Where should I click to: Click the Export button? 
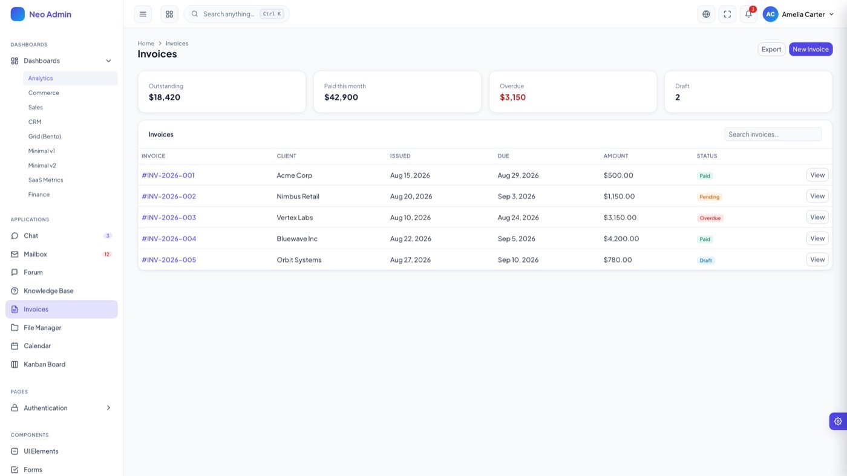[771, 49]
